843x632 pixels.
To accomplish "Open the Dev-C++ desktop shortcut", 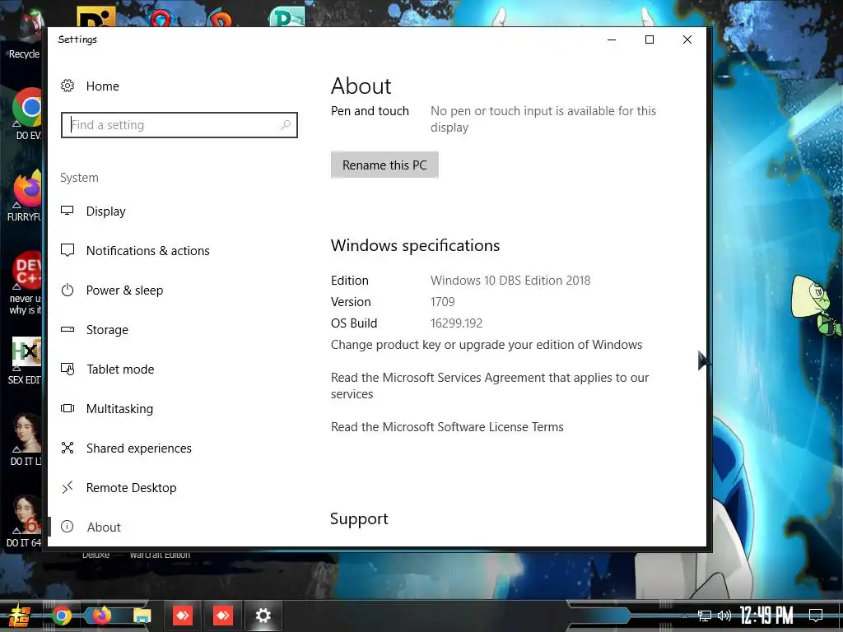I will (x=26, y=283).
